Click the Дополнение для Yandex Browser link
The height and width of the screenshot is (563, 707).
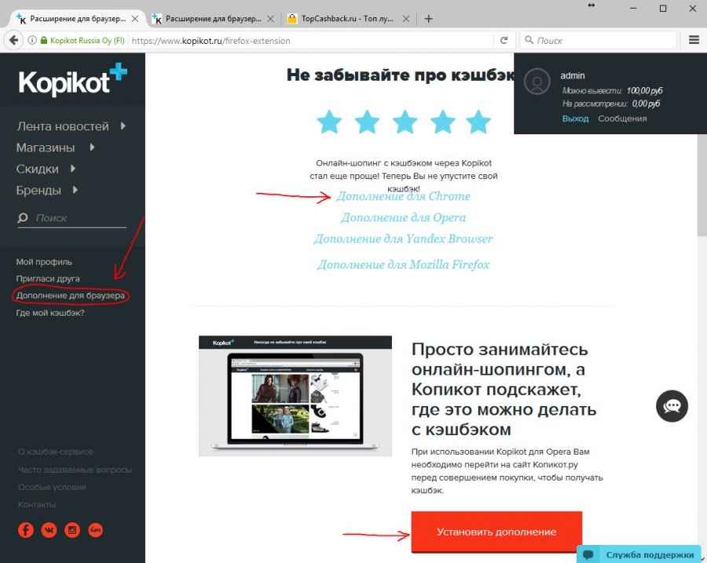pos(403,239)
